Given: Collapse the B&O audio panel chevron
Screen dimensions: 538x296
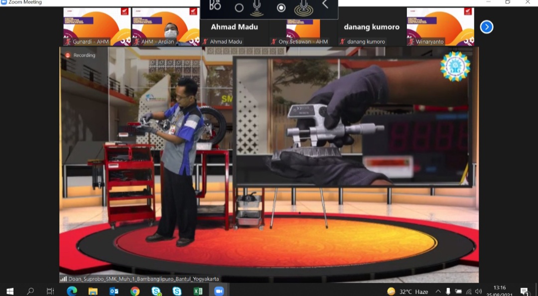Looking at the screenshot, I should tap(325, 4).
